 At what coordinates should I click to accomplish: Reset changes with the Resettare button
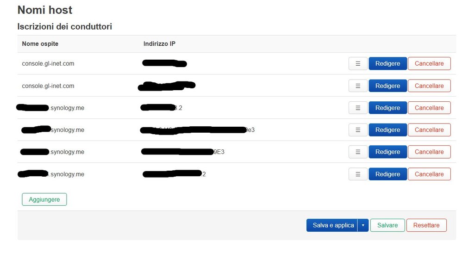pyautogui.click(x=426, y=225)
